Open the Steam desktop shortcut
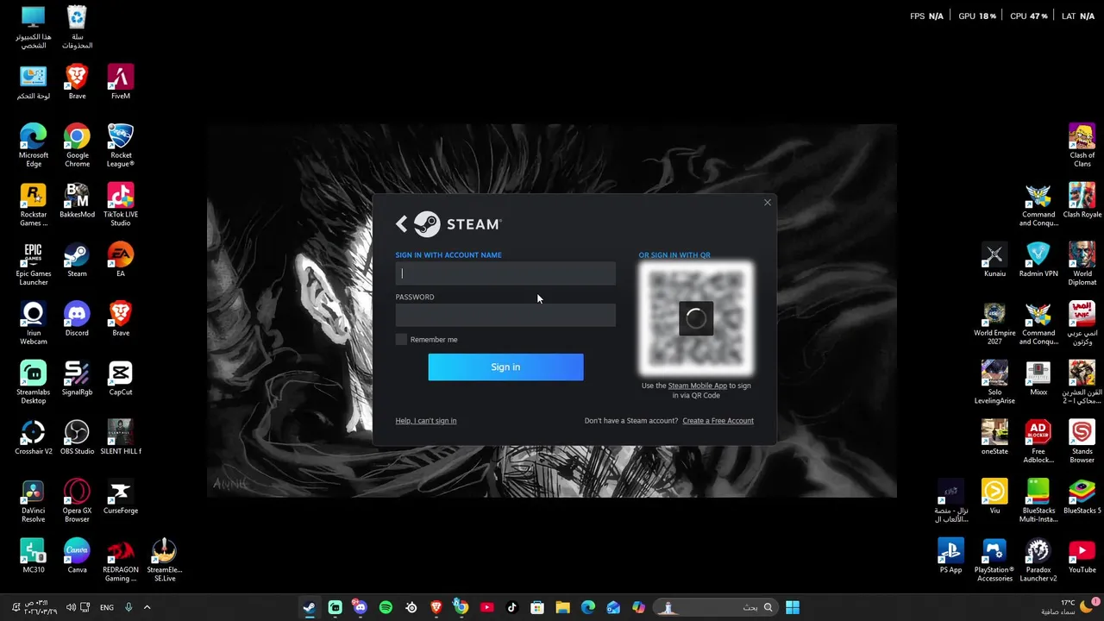The height and width of the screenshot is (621, 1104). click(x=77, y=260)
